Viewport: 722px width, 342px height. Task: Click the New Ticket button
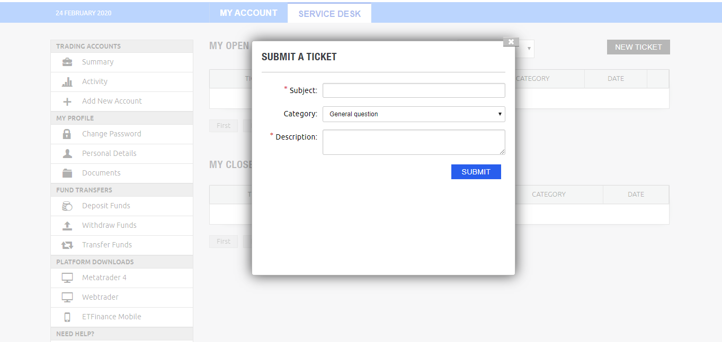(x=638, y=47)
